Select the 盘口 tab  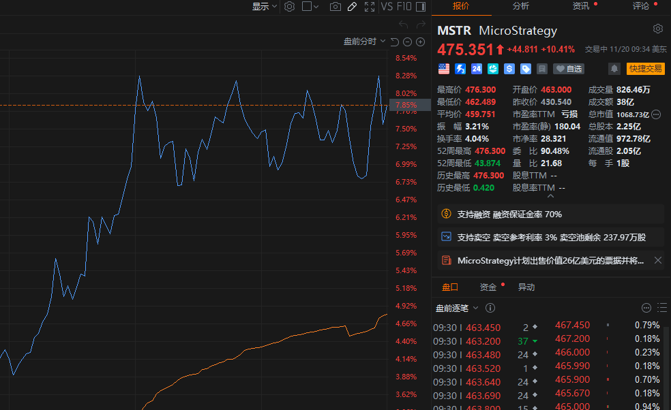450,287
